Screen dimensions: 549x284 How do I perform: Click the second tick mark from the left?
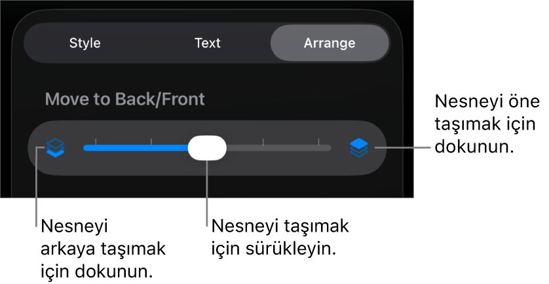tap(151, 141)
